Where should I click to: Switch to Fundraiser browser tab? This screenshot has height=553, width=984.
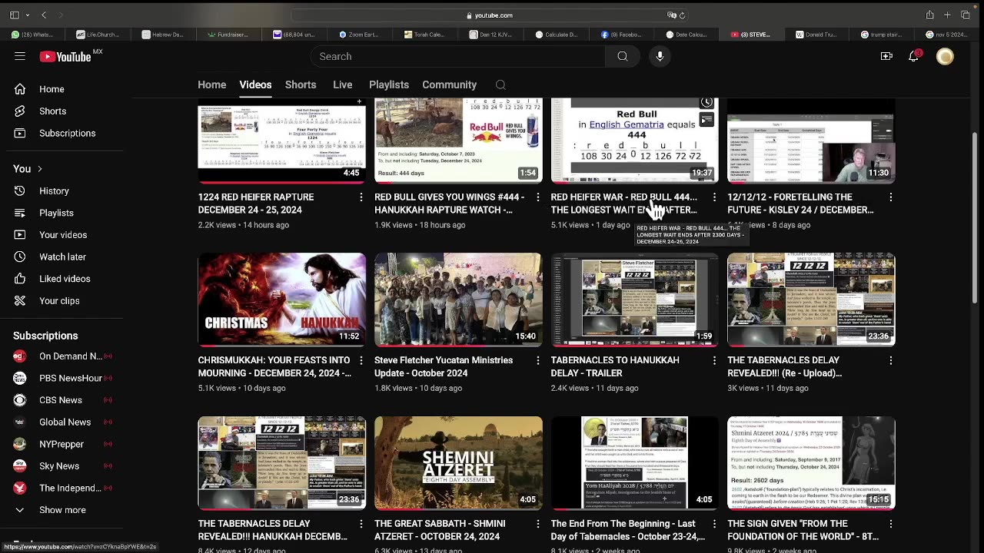pyautogui.click(x=227, y=35)
